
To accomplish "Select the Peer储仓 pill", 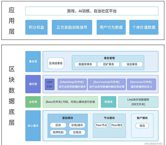I will pyautogui.click(x=117, y=125).
